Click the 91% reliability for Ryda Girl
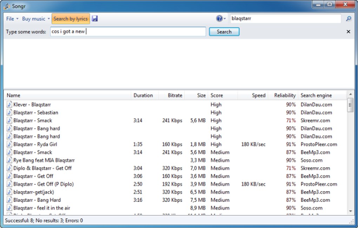Viewport: 358px width, 228px height. click(291, 144)
